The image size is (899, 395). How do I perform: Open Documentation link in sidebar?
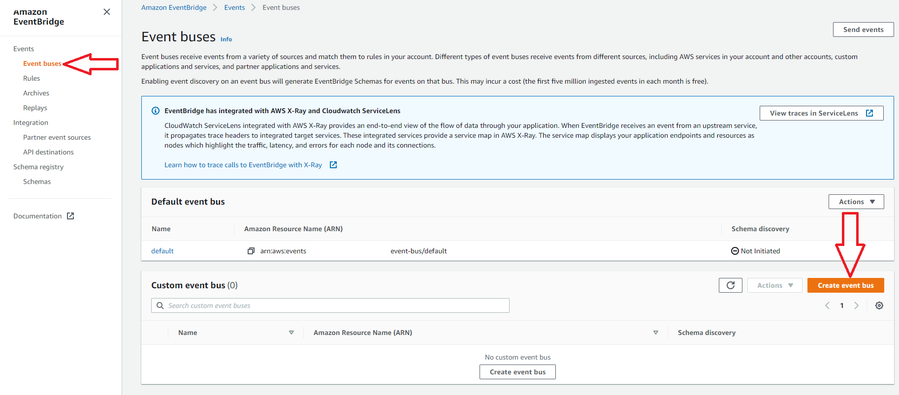pos(37,216)
